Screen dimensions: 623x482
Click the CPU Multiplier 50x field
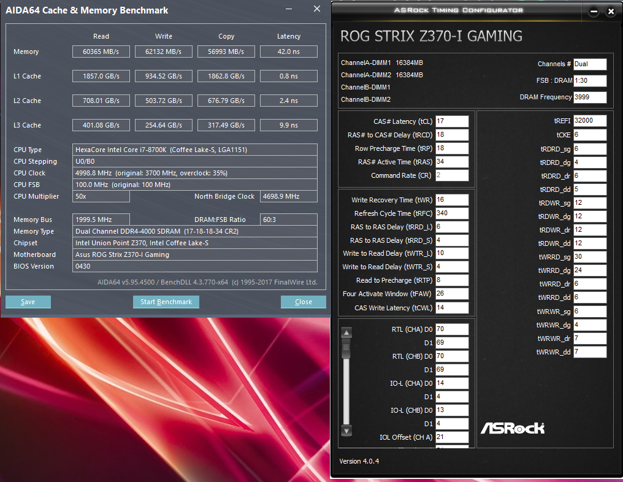(101, 196)
